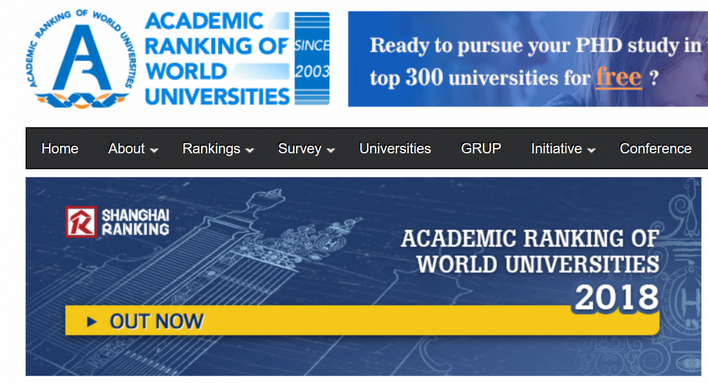
Task: Click the OUT NOW text
Action: [x=157, y=321]
